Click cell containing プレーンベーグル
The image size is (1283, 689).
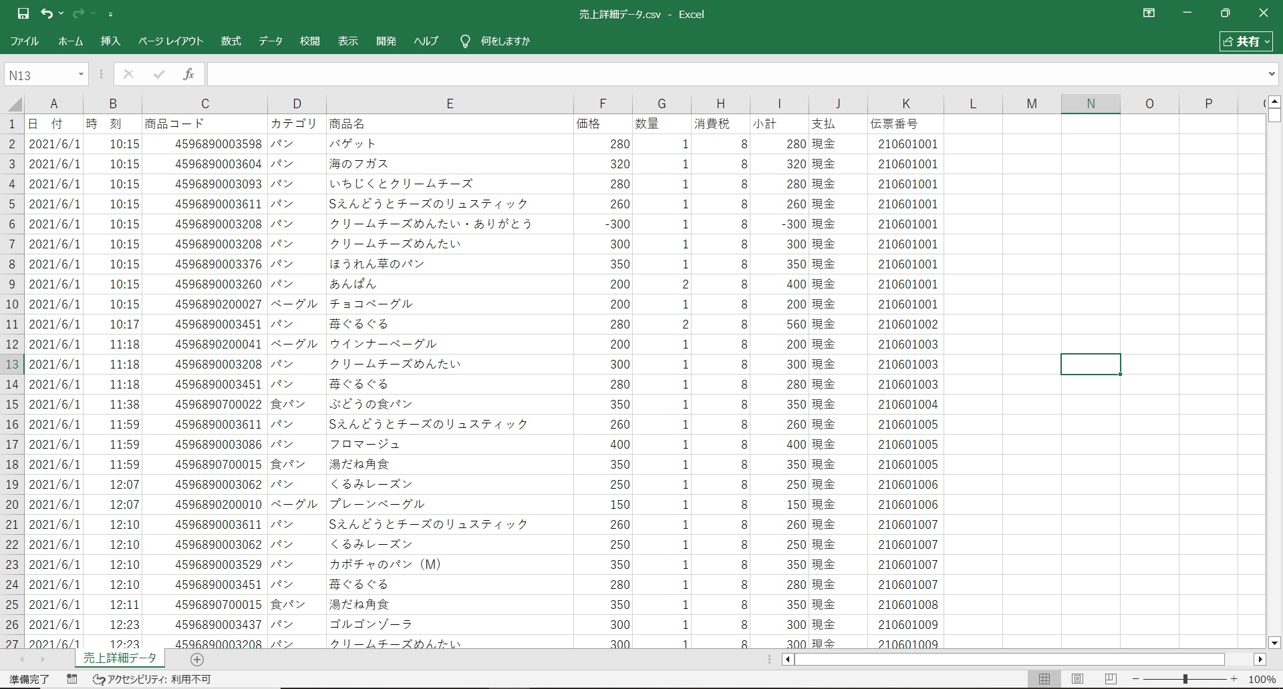(x=450, y=505)
